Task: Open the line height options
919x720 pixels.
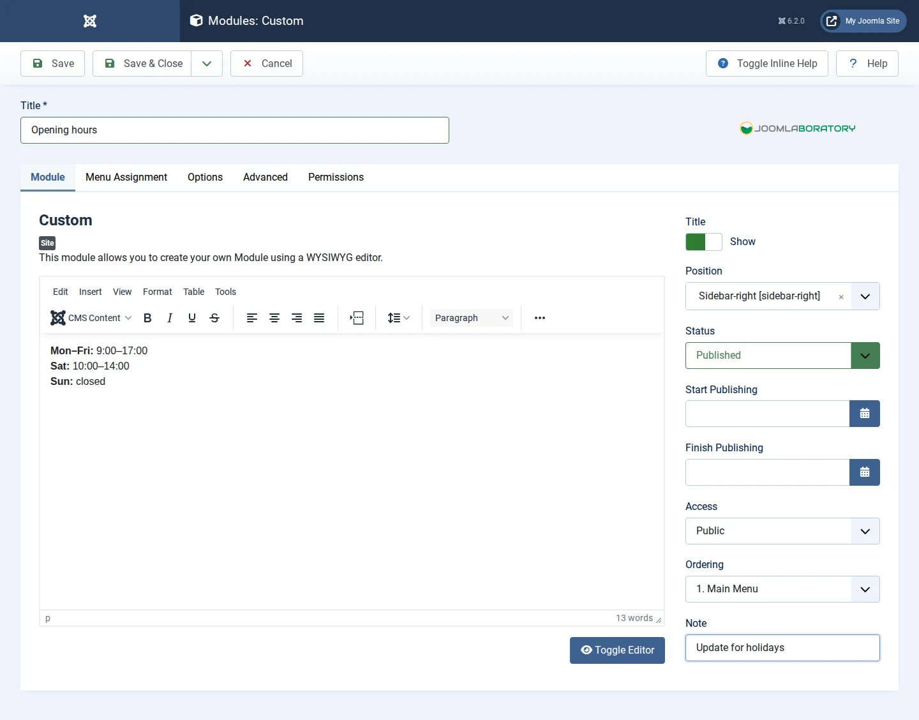Action: pyautogui.click(x=398, y=318)
